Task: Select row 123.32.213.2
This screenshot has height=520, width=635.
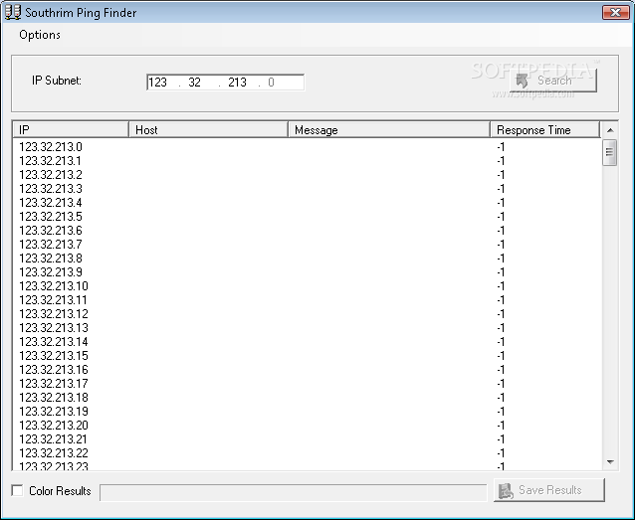Action: point(307,175)
